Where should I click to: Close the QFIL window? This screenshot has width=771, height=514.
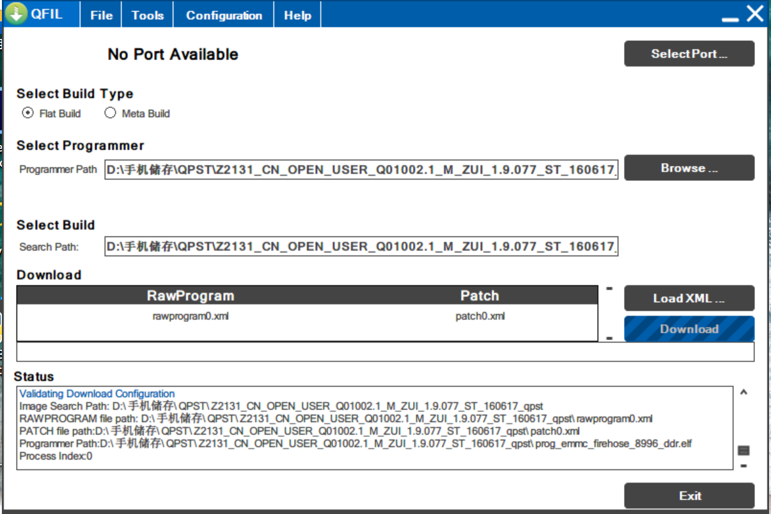point(755,13)
